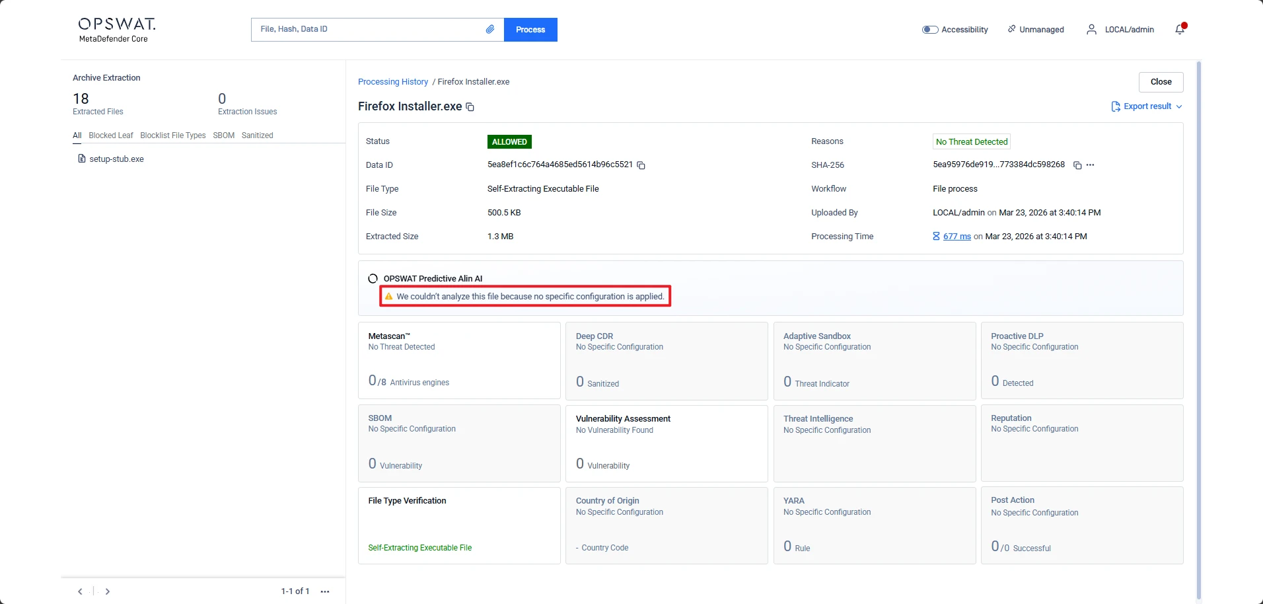Open the Processing History breadcrumb link
Image resolution: width=1263 pixels, height=604 pixels.
[x=393, y=82]
